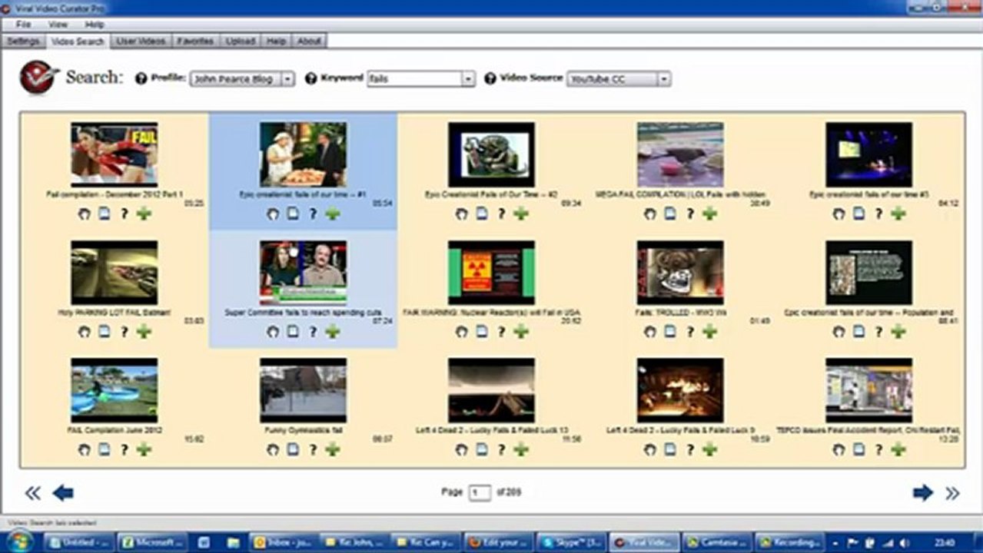This screenshot has height=553, width=983.
Task: Jump to last page with double chevron
Action: tap(952, 492)
